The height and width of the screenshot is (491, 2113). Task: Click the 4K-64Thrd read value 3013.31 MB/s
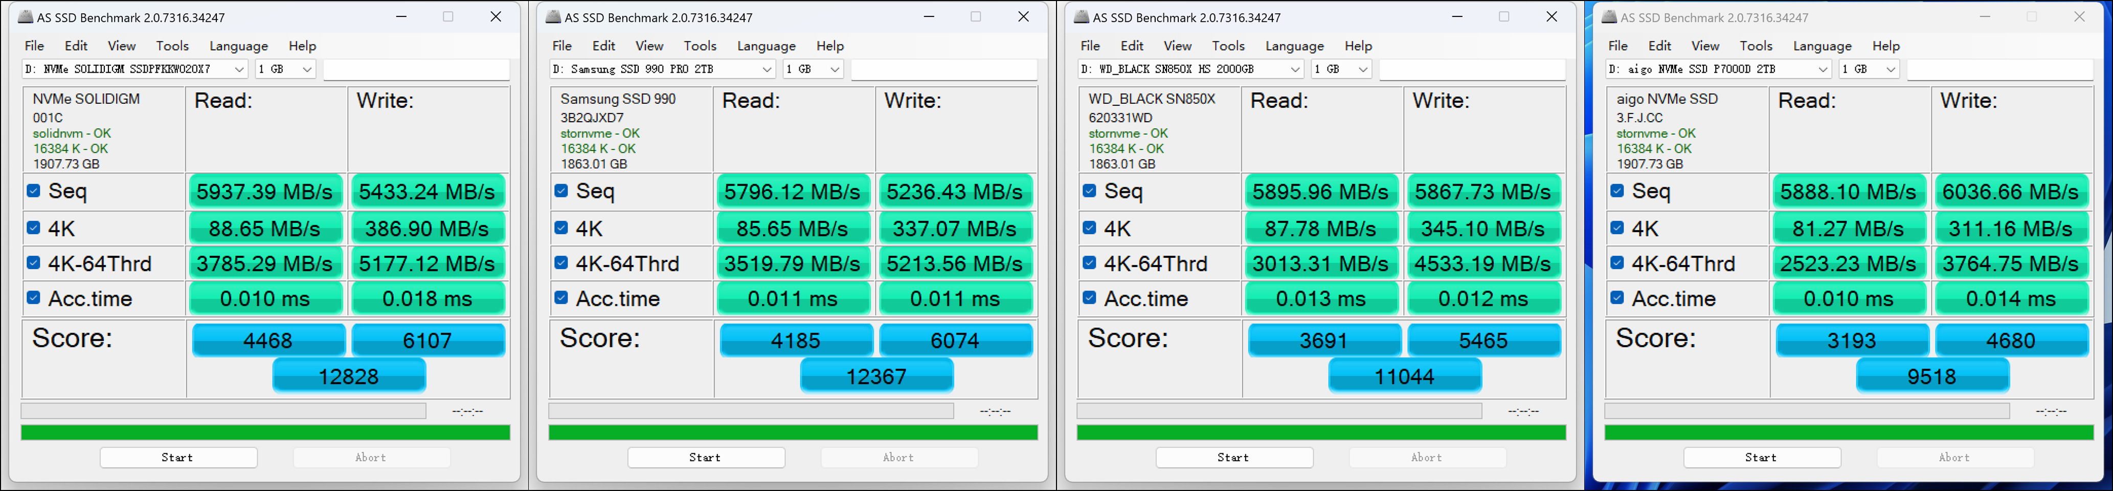pos(1320,263)
